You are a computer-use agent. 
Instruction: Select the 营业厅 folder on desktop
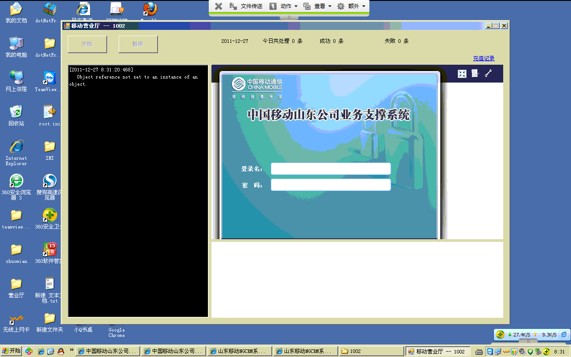click(x=16, y=287)
